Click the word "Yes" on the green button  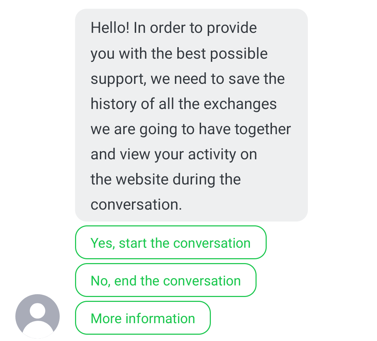click(102, 243)
